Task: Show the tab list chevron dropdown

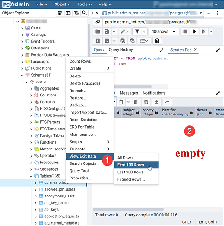Action: click(209, 14)
